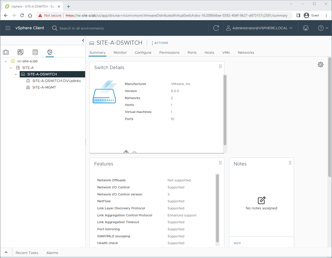Click the Not secure warning indicator
Image resolution: width=332 pixels, height=258 pixels.
[50, 15]
